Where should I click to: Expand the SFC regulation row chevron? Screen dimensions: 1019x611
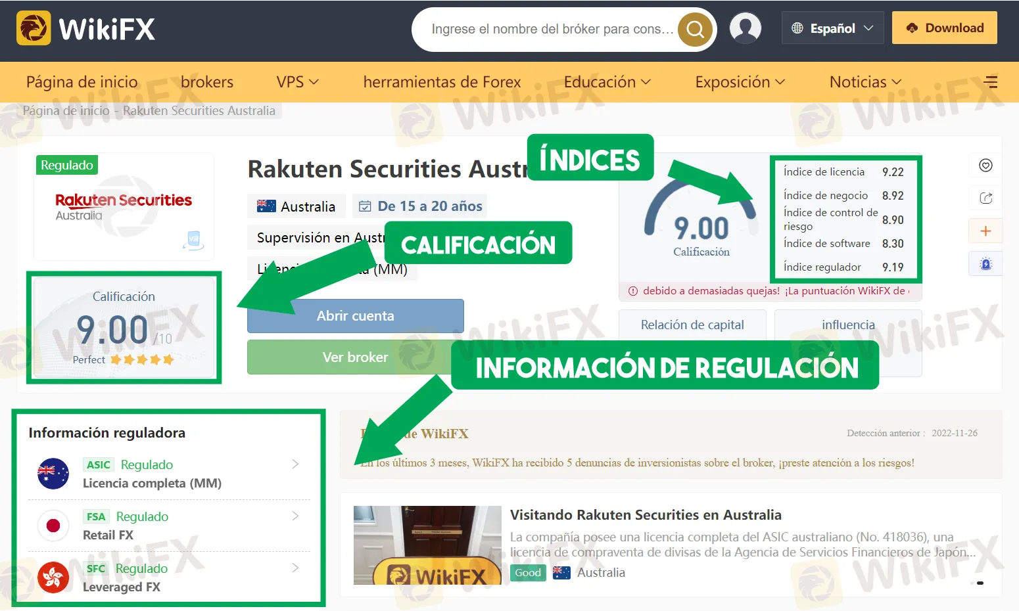295,568
